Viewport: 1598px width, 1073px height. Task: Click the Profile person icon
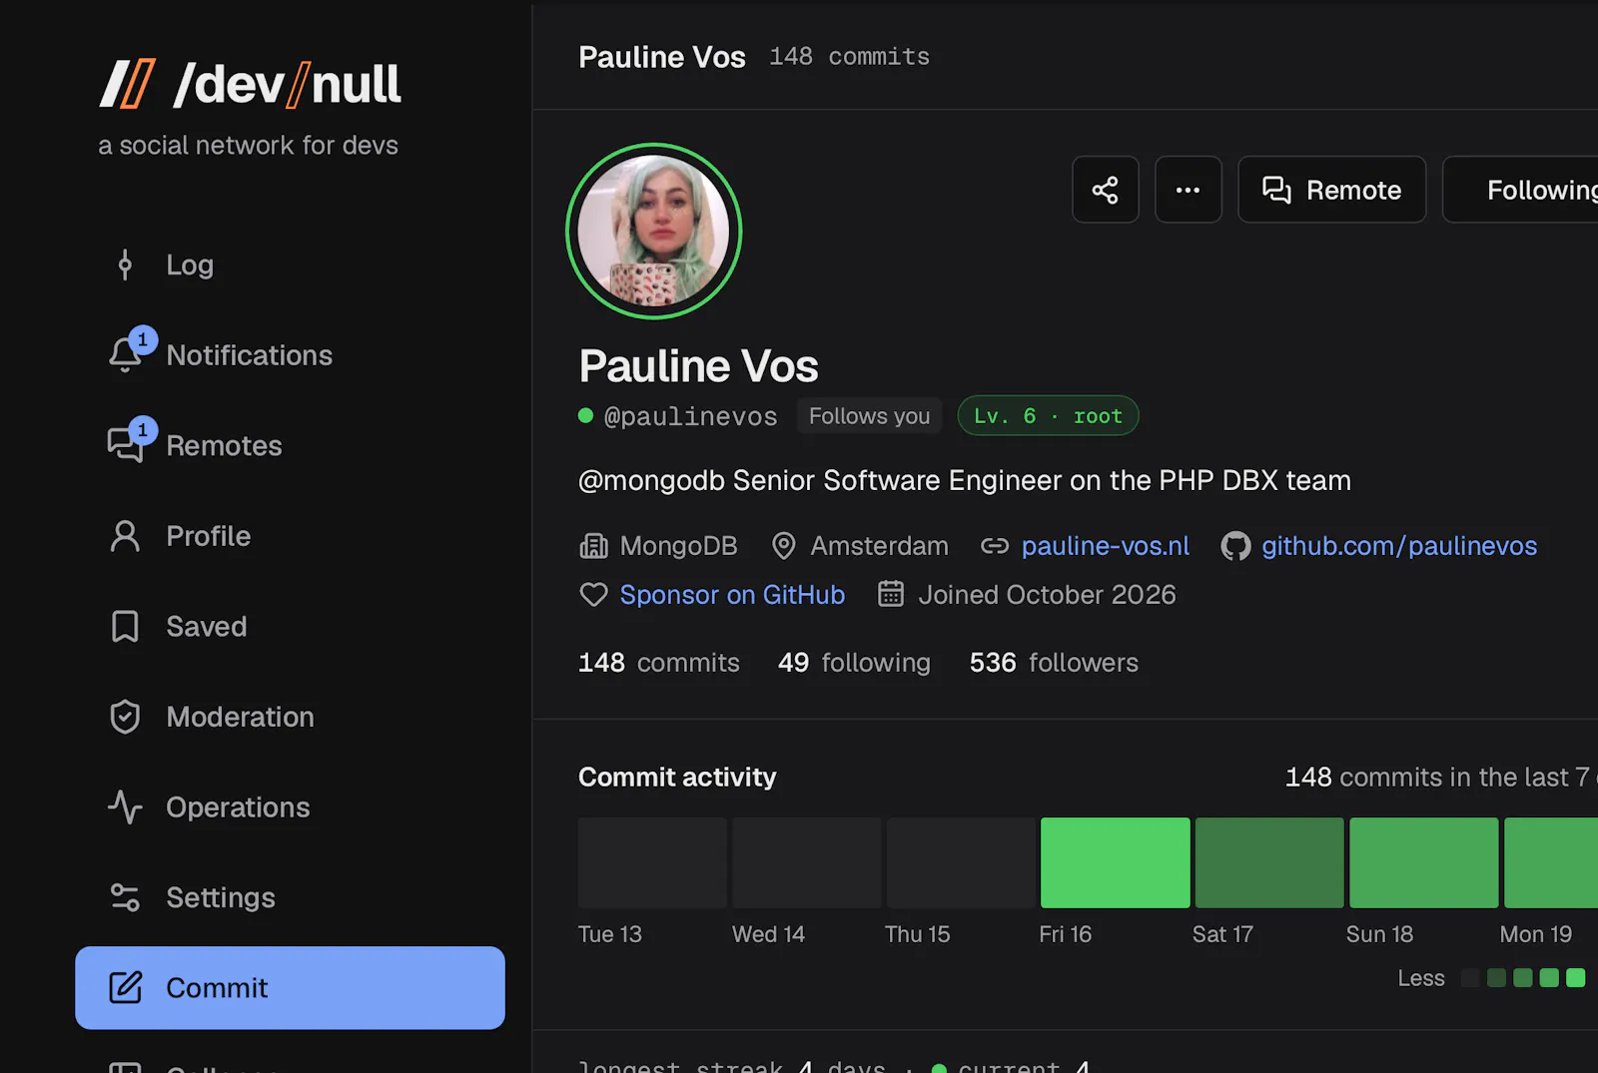125,536
